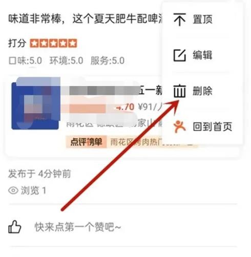The width and height of the screenshot is (251, 257).
Task: Click the orange Dianping home icon
Action: (x=179, y=126)
